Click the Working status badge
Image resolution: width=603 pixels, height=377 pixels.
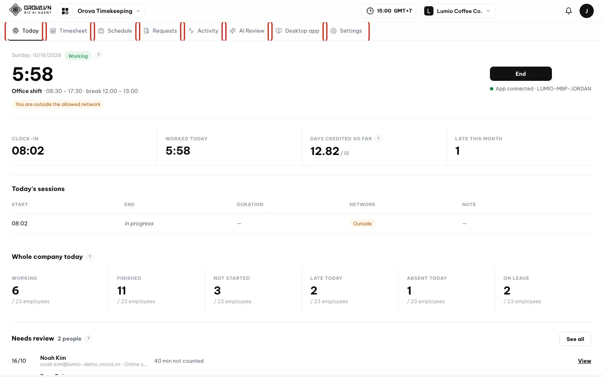(x=78, y=56)
